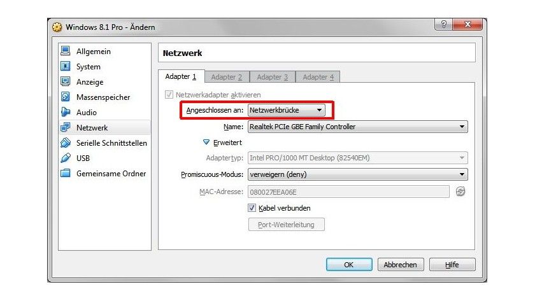Regenerate MAC address with refresh icon
535x301 pixels.
460,192
